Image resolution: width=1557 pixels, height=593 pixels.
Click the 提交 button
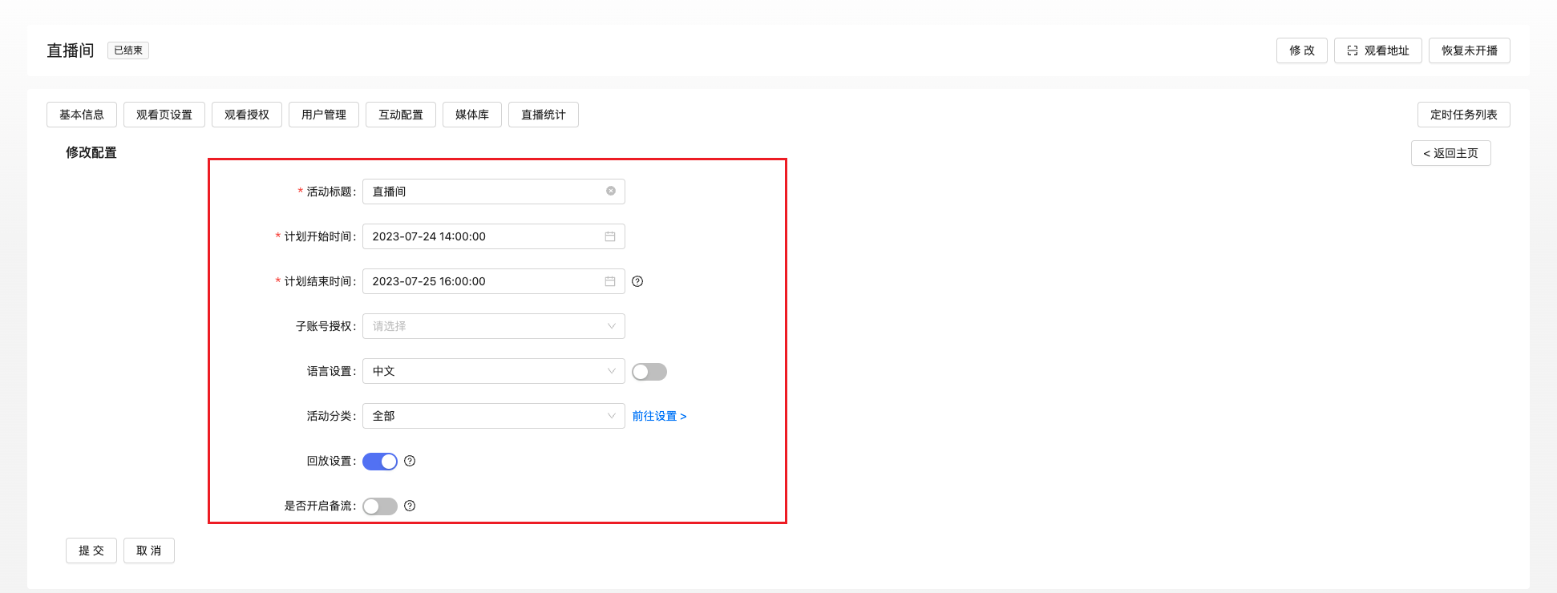pyautogui.click(x=91, y=551)
